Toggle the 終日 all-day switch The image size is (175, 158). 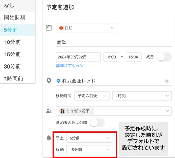(164, 57)
